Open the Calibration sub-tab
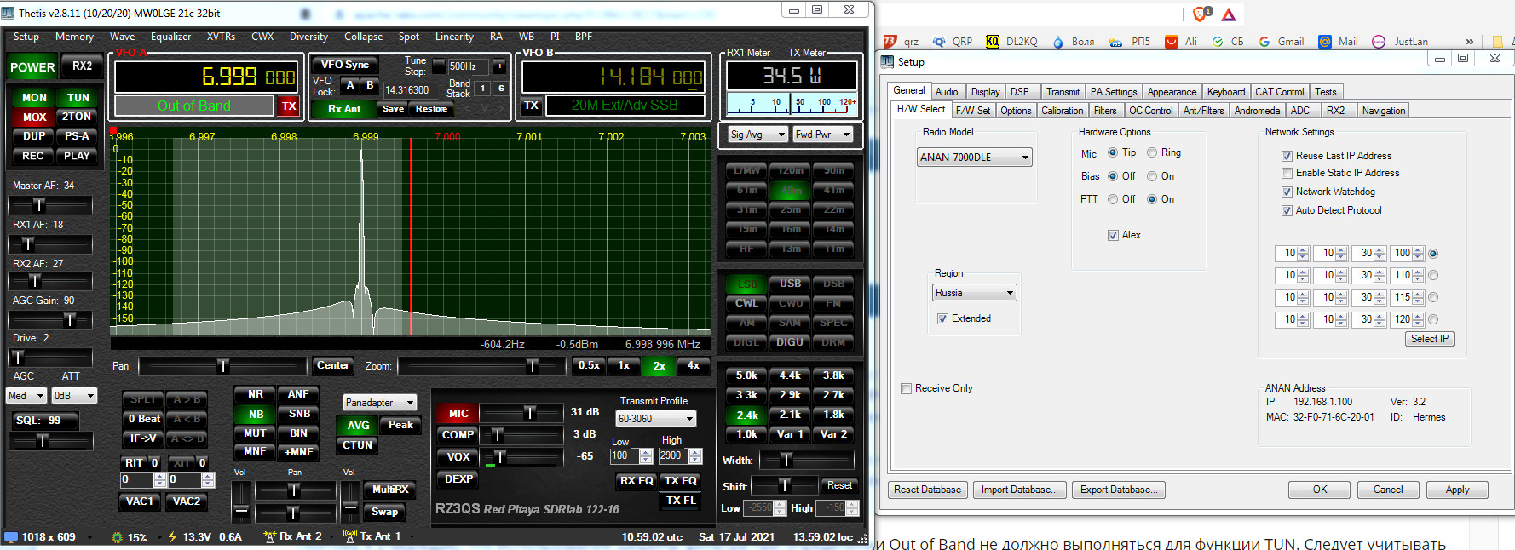 click(1063, 111)
